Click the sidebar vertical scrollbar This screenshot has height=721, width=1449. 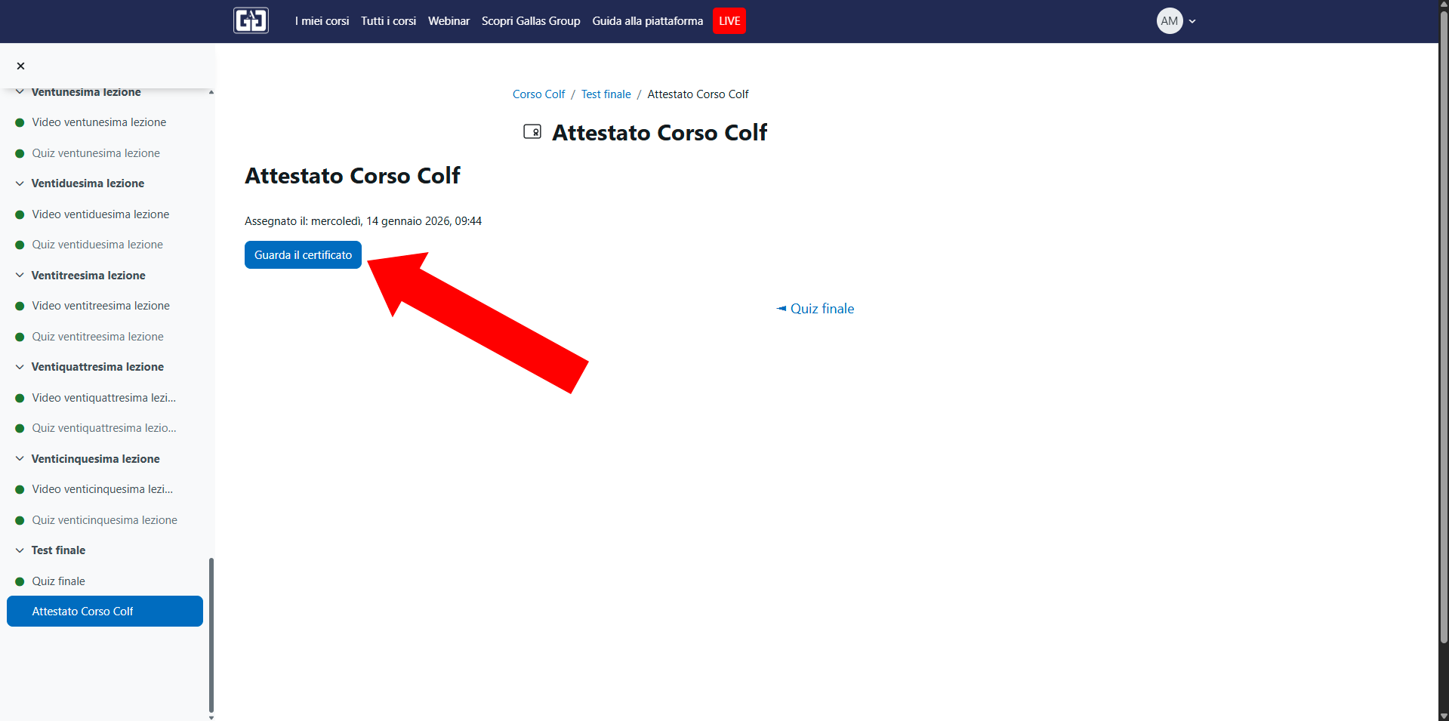tap(211, 634)
